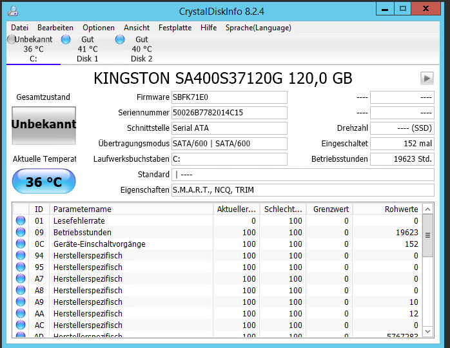
Task: Maximize the CrystalDiskInfo window
Action: point(402,9)
